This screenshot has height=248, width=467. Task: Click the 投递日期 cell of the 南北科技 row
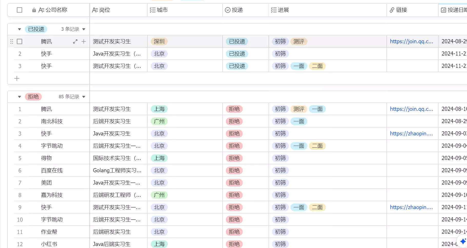pos(453,121)
